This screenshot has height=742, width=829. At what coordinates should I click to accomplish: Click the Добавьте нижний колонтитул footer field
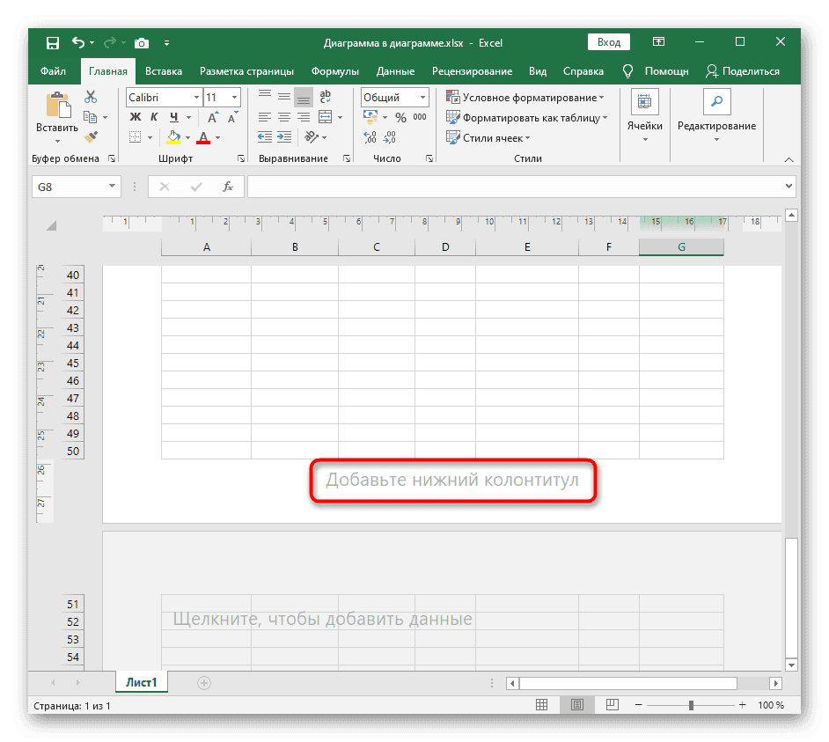pos(452,481)
